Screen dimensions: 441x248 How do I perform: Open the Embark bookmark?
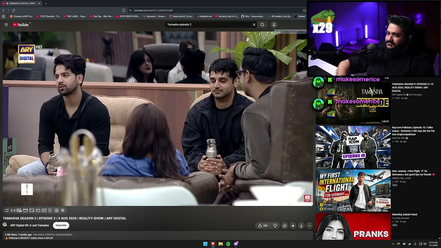(x=300, y=16)
